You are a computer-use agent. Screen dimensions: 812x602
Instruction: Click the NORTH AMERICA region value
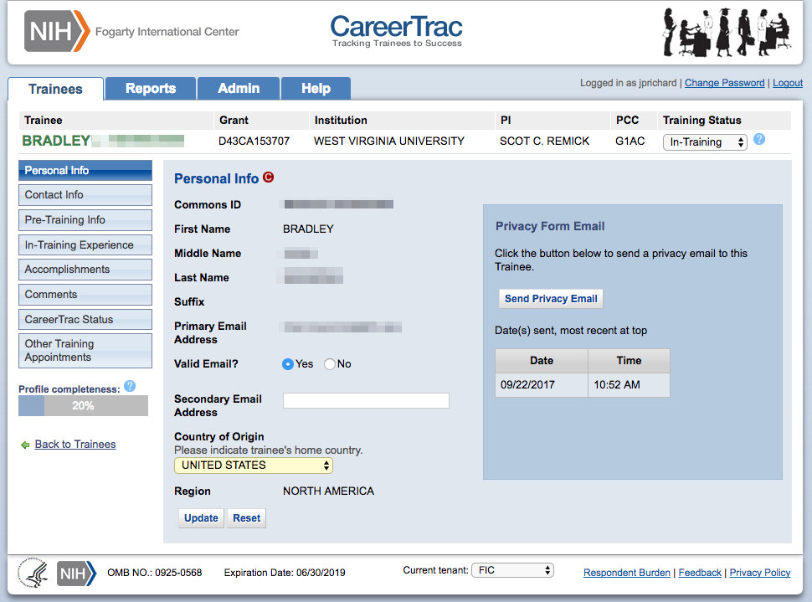pos(328,491)
